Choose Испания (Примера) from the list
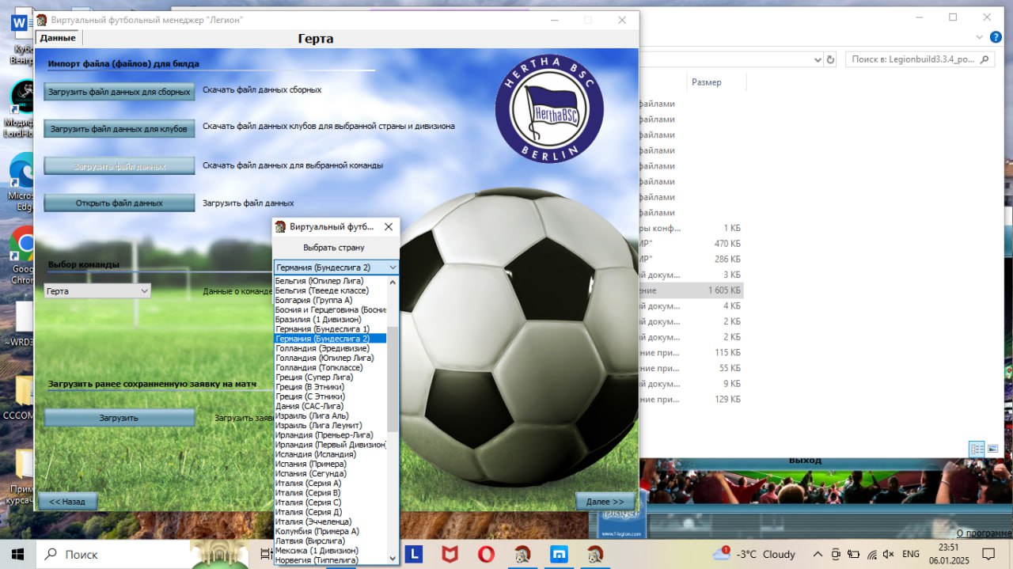This screenshot has height=569, width=1013. pyautogui.click(x=330, y=464)
